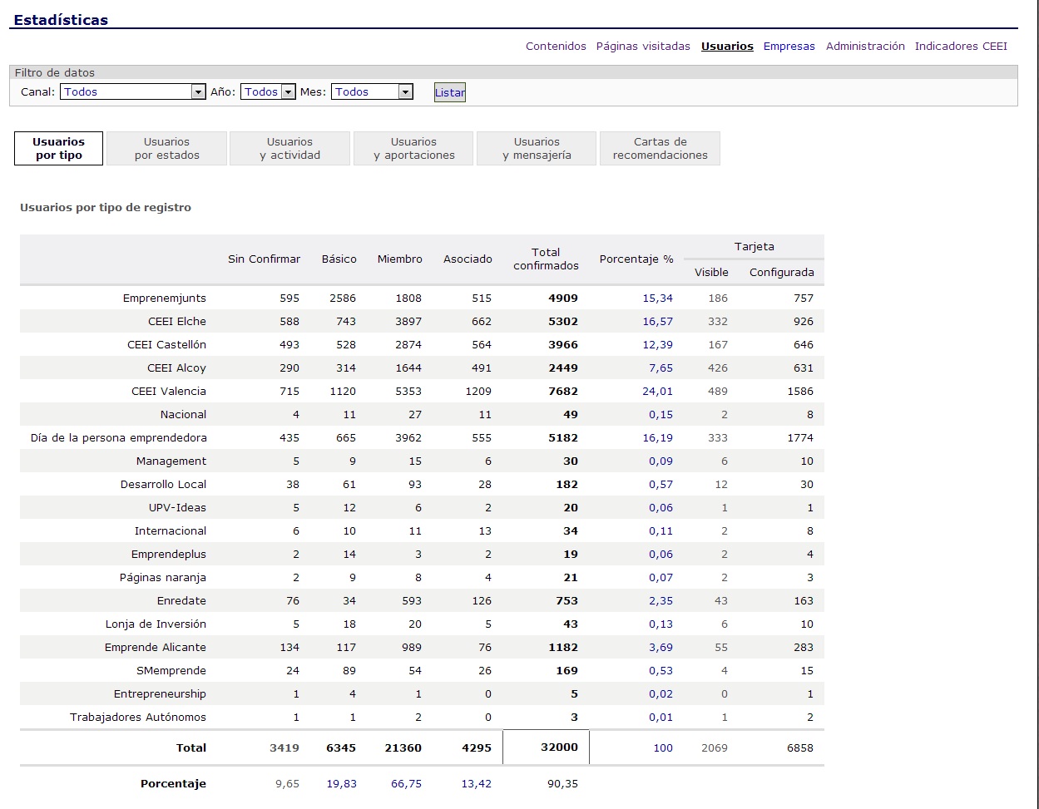Expand the Año dropdown
The height and width of the screenshot is (809, 1039).
tap(268, 92)
